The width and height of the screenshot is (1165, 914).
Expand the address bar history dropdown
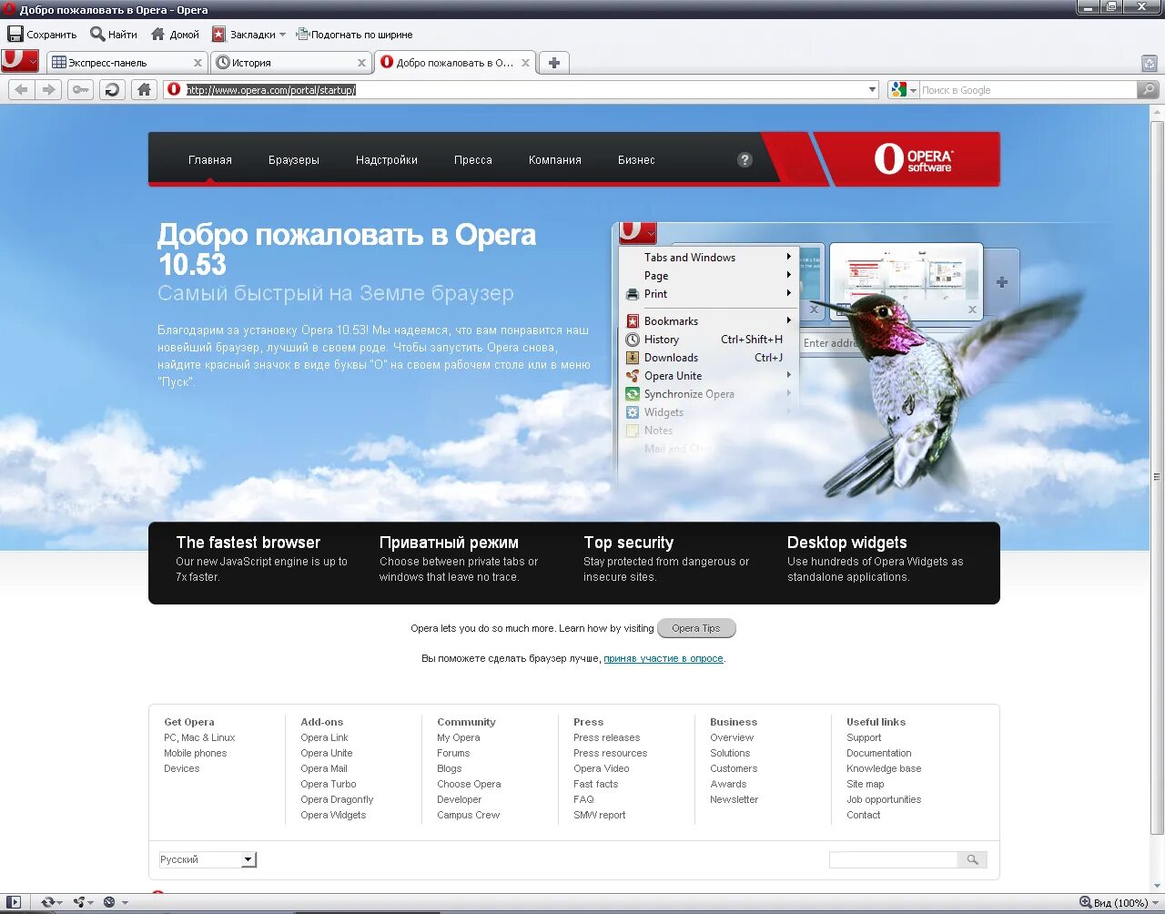[x=872, y=89]
